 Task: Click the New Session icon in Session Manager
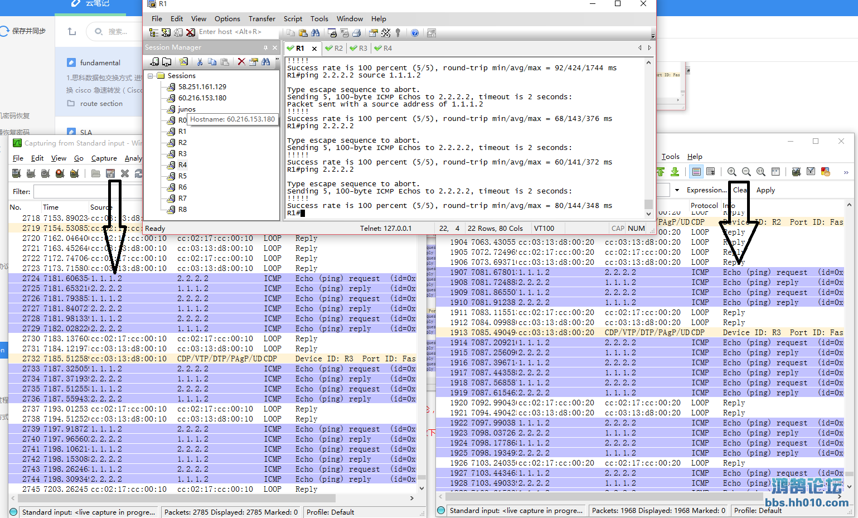(x=183, y=62)
